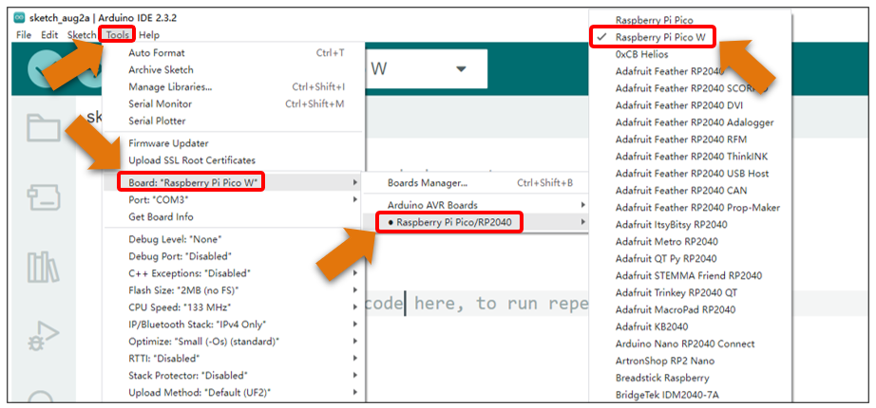Launch Serial Monitor from menu

[x=234, y=103]
